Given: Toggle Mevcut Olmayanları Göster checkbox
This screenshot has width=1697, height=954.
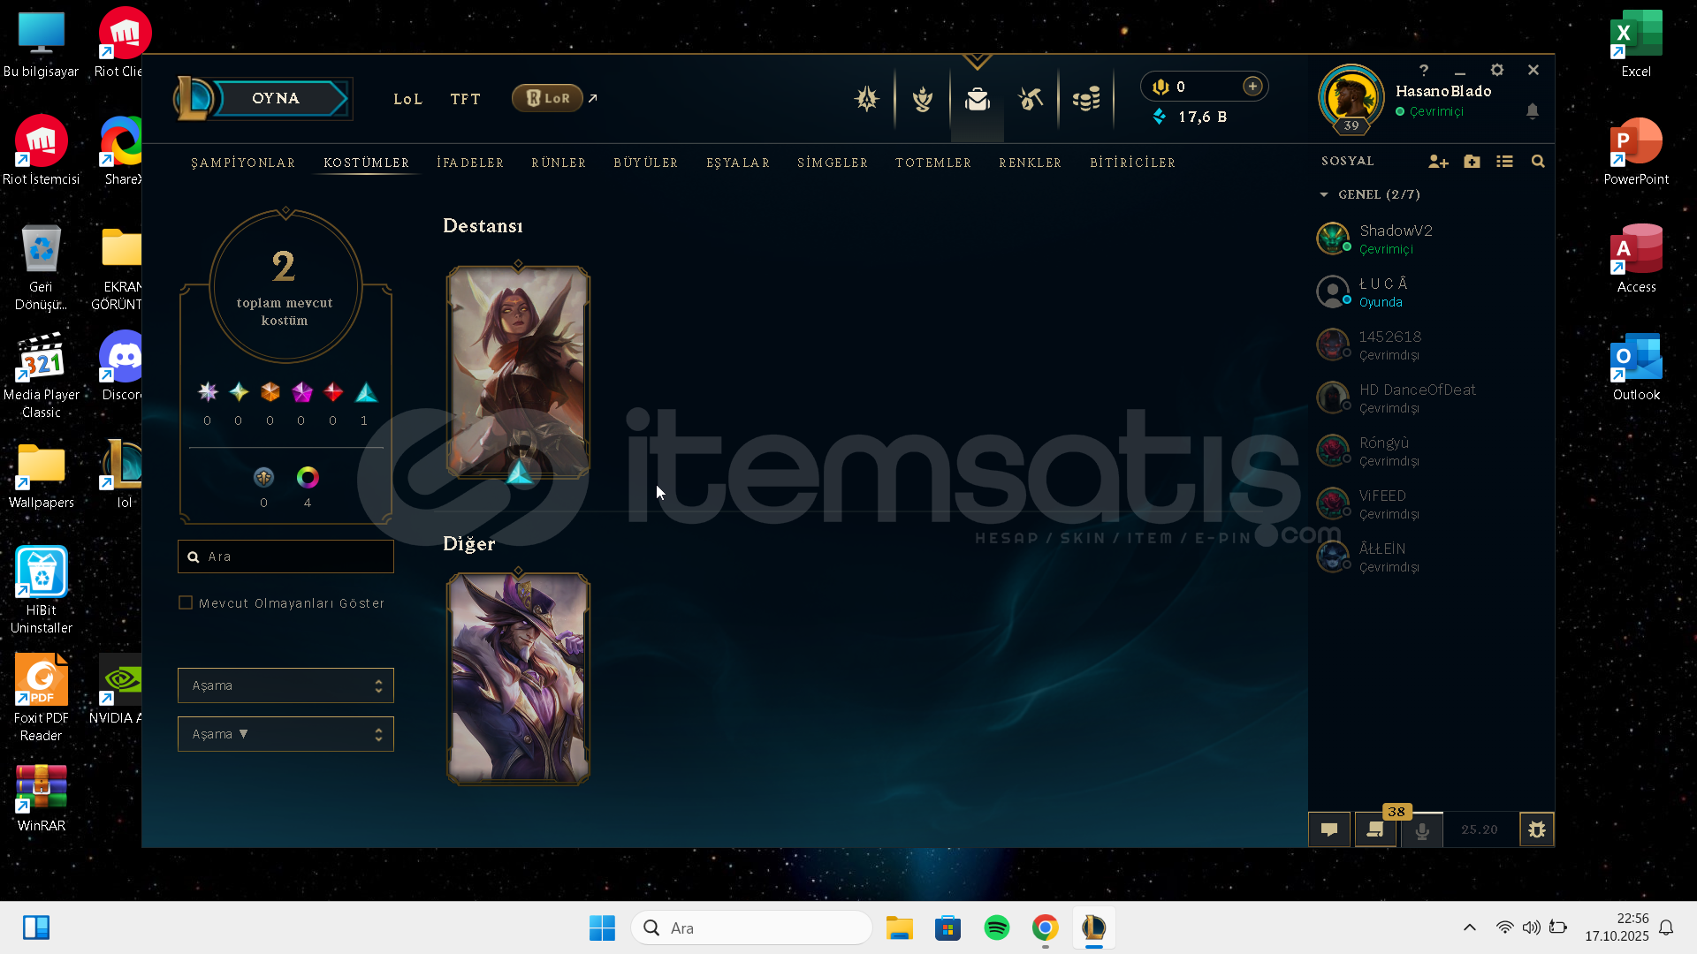Looking at the screenshot, I should (x=186, y=603).
